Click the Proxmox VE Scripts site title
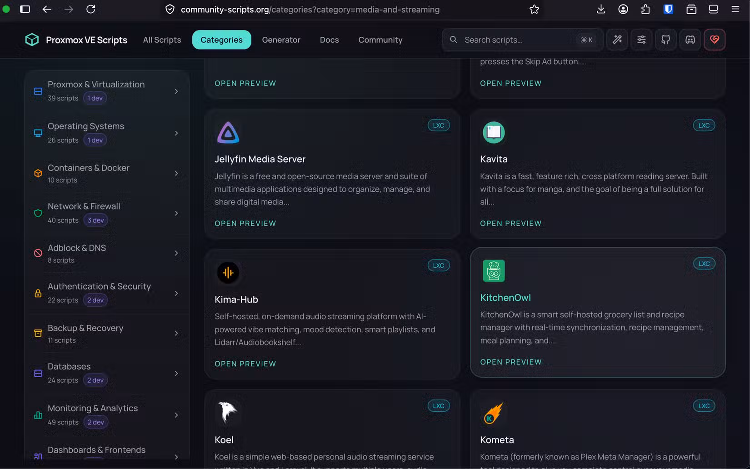750x469 pixels. click(86, 40)
